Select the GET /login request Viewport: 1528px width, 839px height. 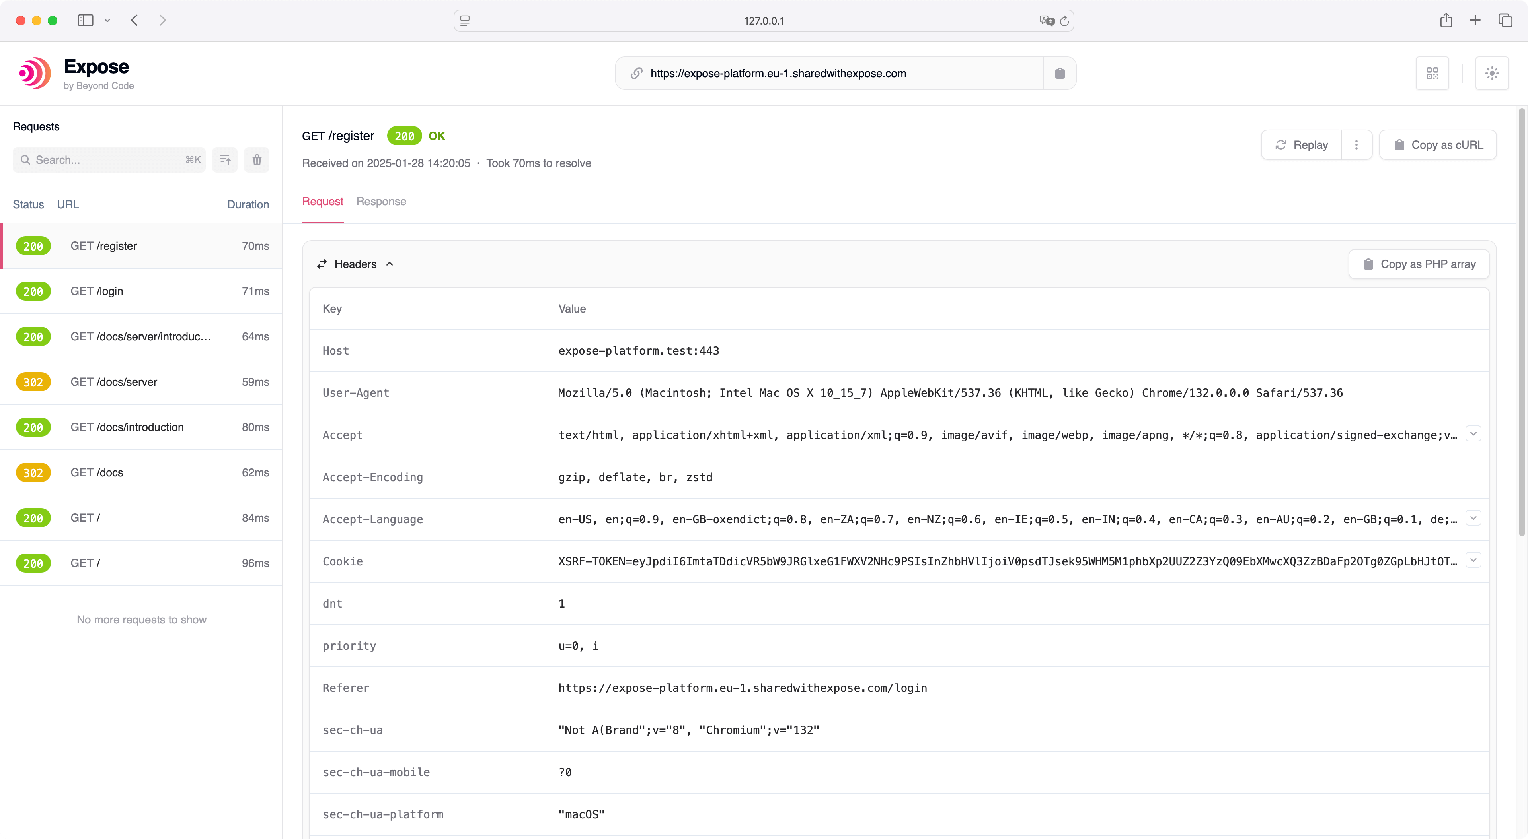(141, 291)
